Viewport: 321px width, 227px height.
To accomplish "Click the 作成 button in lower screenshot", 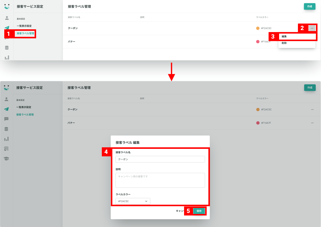I will [310, 88].
